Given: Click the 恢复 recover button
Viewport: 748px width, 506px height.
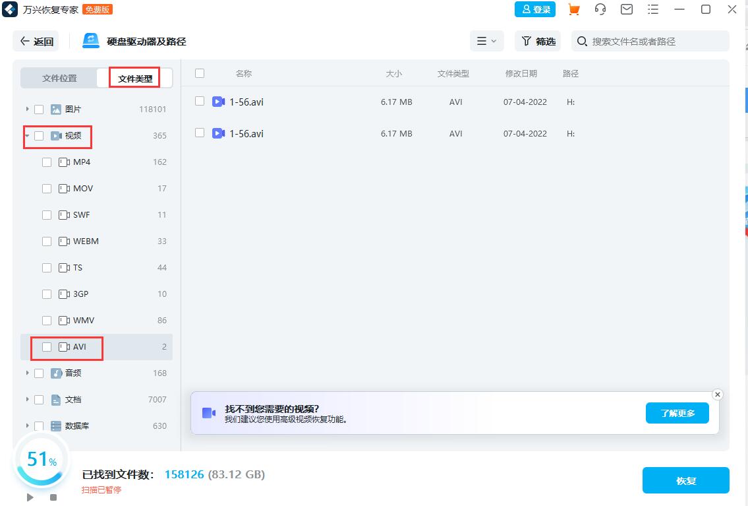Looking at the screenshot, I should [x=685, y=480].
